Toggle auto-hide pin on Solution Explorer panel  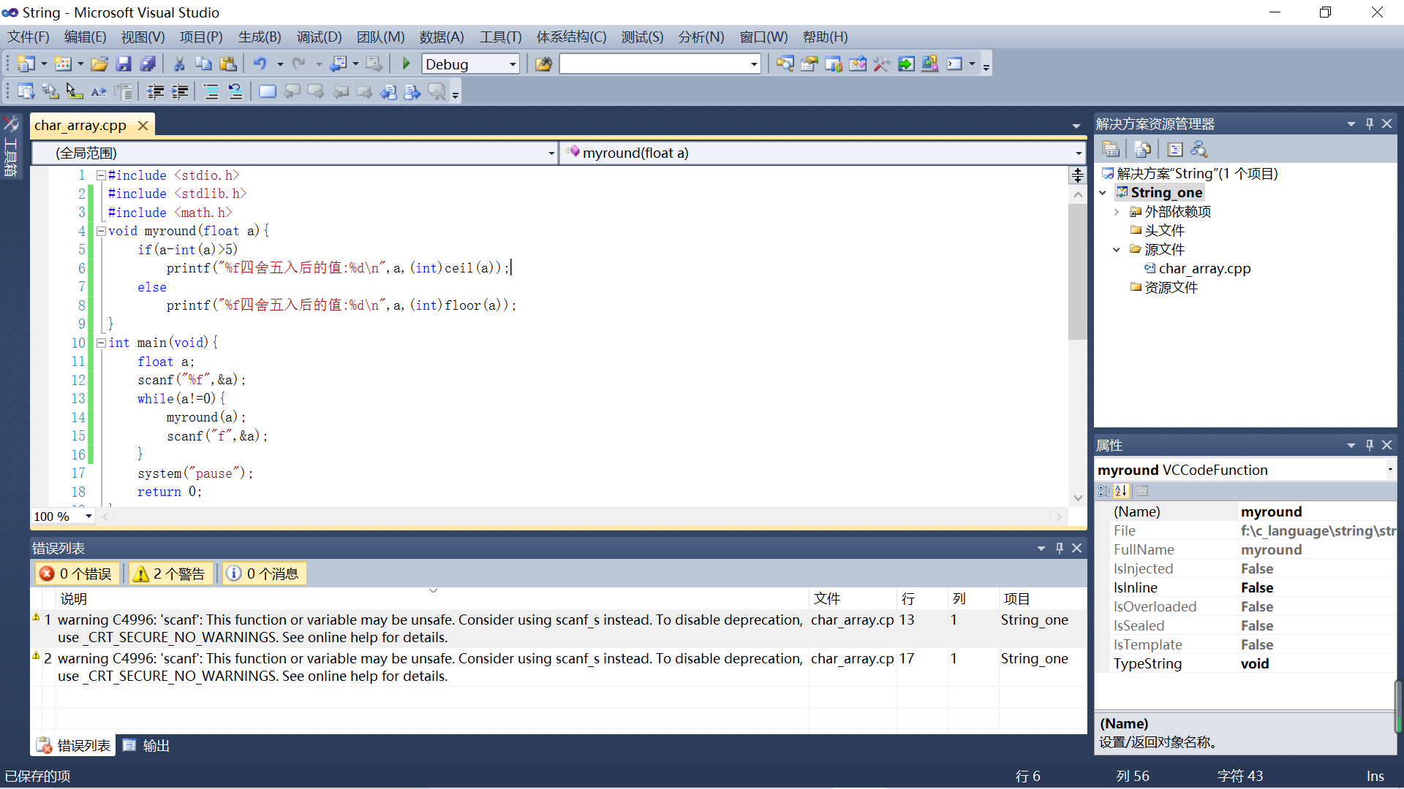click(1370, 123)
